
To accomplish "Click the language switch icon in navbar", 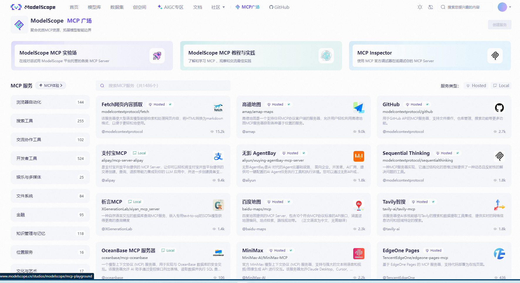I will [x=431, y=7].
